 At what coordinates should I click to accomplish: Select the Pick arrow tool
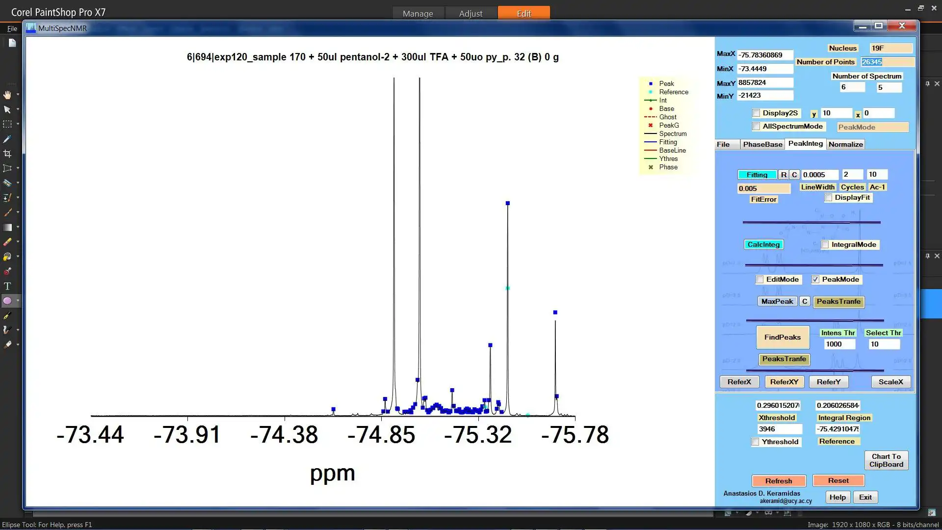point(7,109)
